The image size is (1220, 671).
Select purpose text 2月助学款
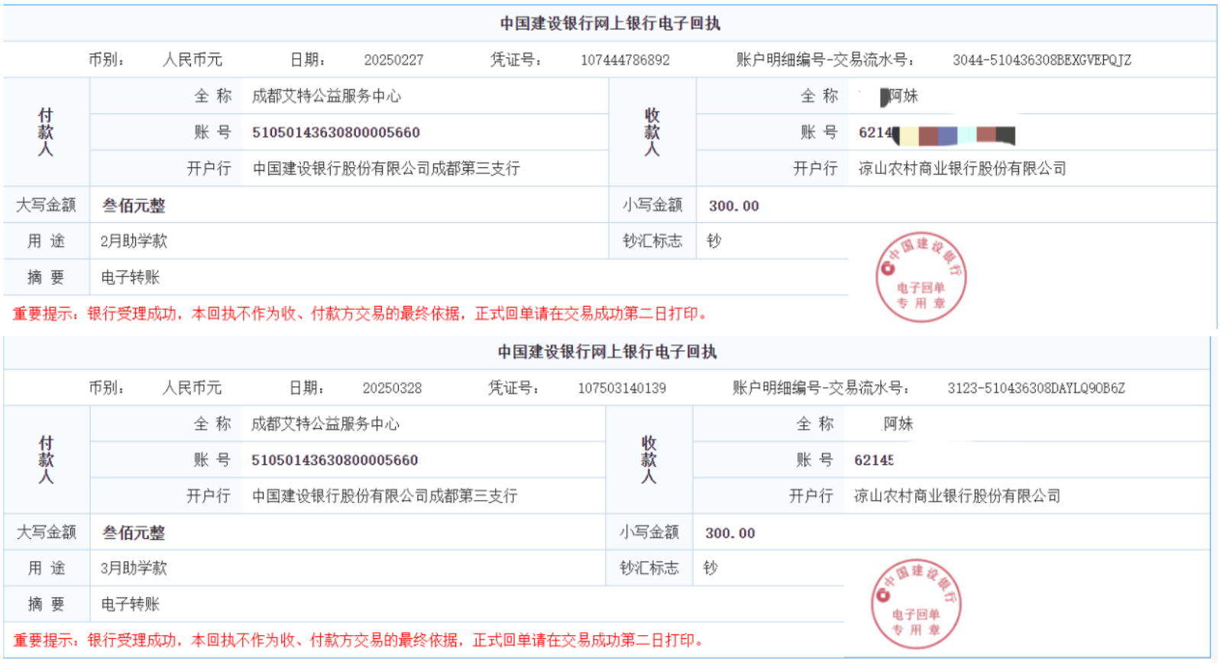134,241
